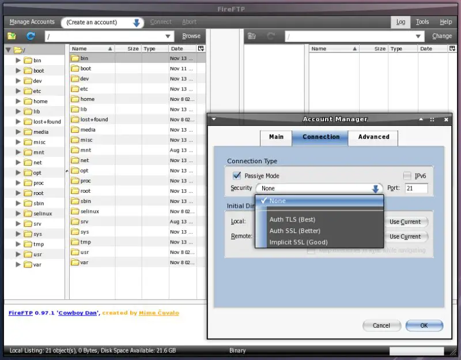Click the local parent directory up-folder icon
461x360 pixels.
(12, 36)
